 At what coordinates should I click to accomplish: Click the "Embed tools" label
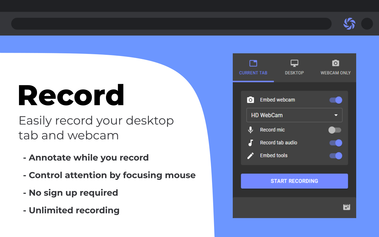[274, 156]
